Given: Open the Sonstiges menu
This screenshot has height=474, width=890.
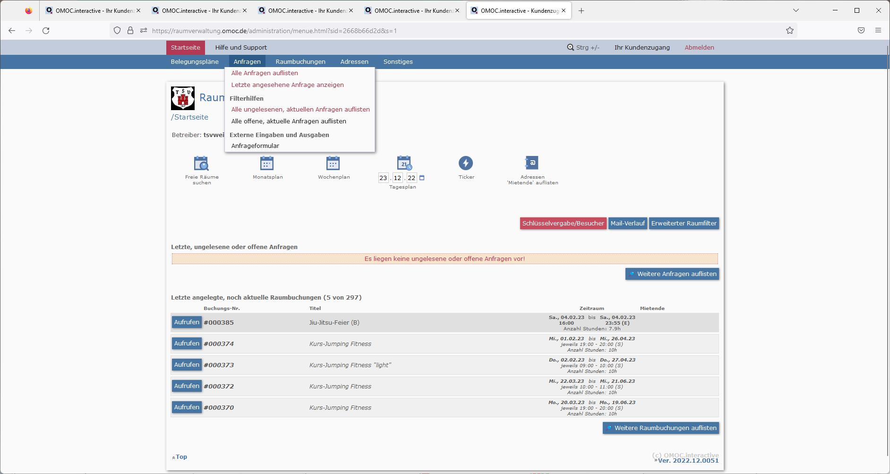Looking at the screenshot, I should click(398, 61).
